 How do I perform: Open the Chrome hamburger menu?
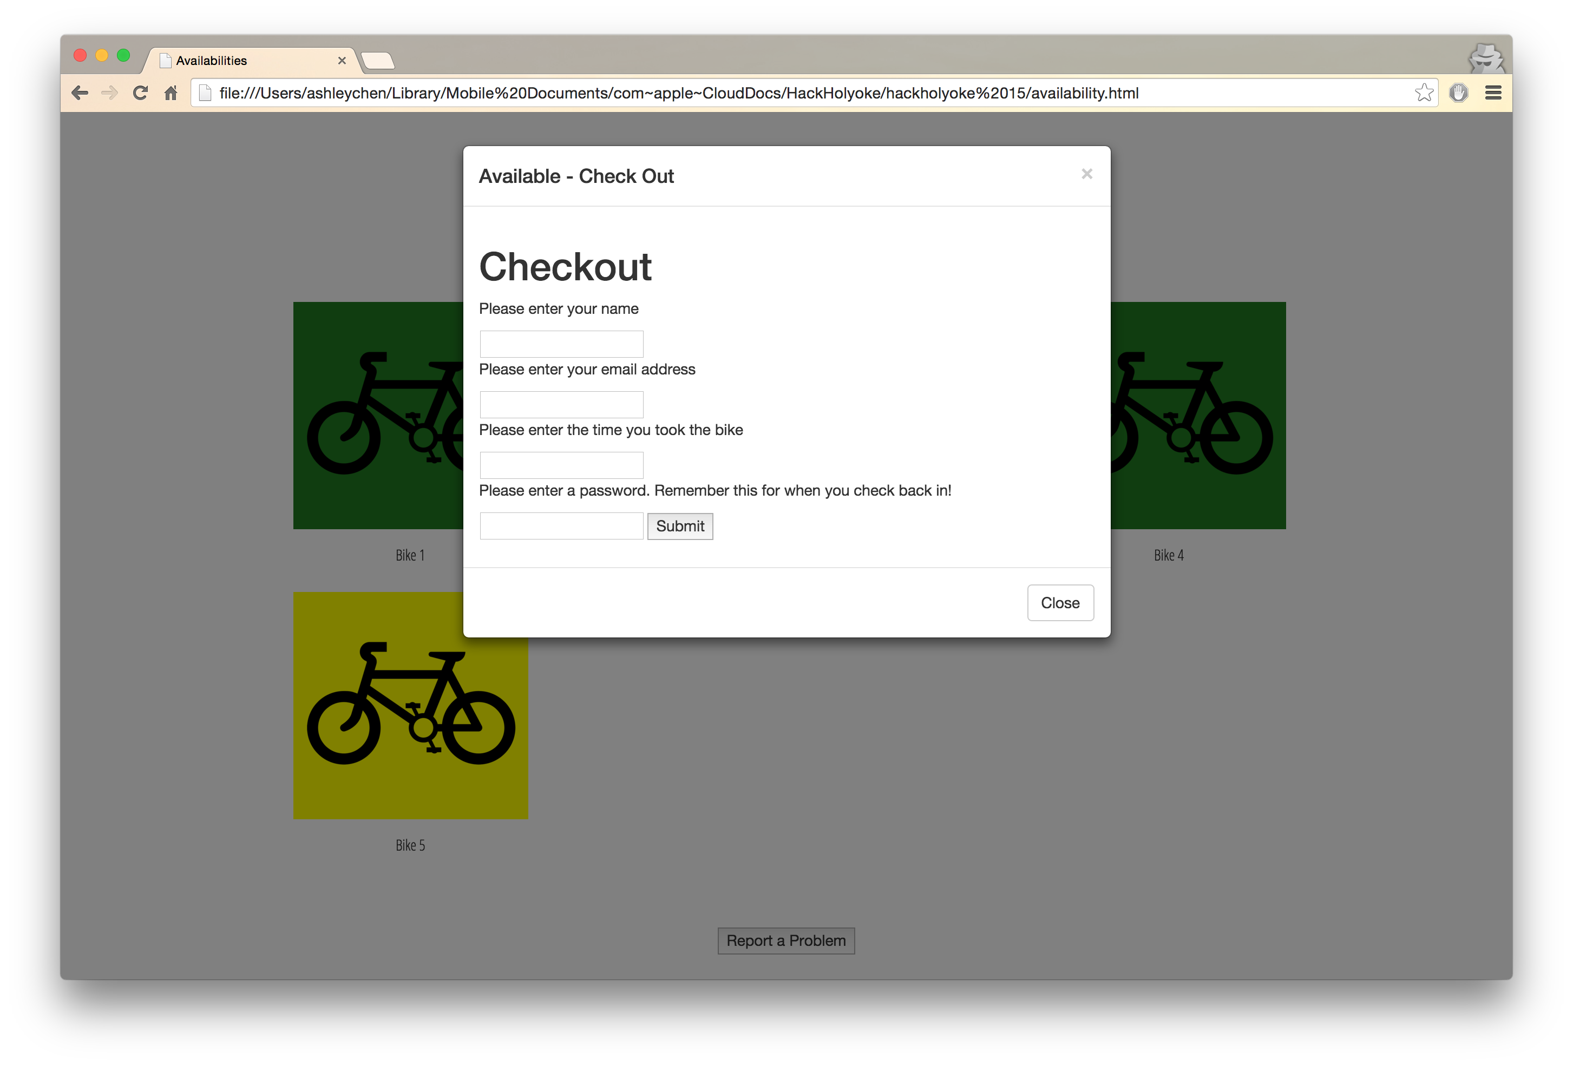click(1493, 93)
